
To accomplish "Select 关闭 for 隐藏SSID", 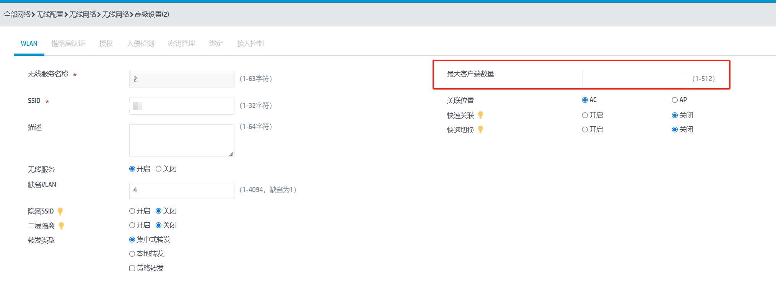I will tap(158, 211).
